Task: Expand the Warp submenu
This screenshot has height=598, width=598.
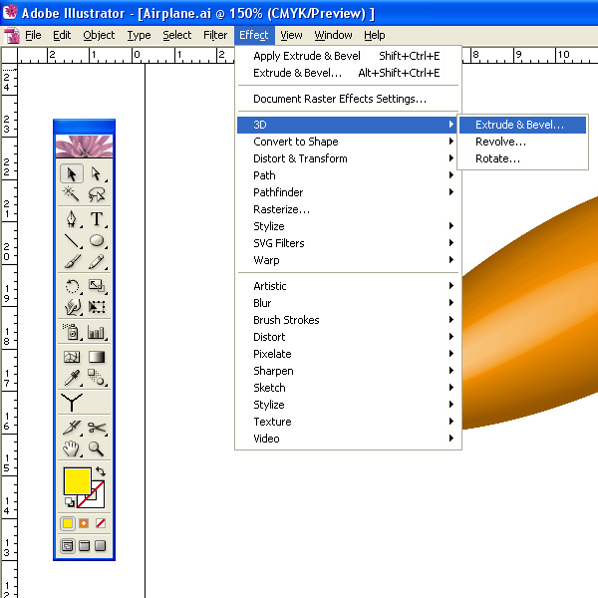Action: pos(348,260)
